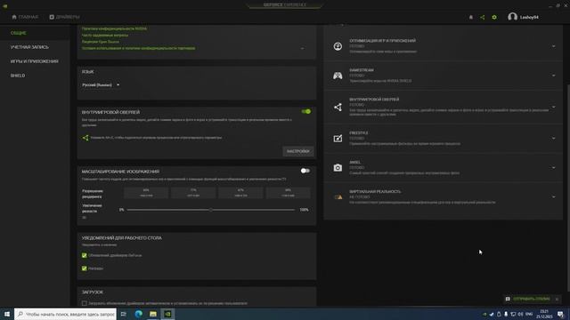Click the FREESTYLE filter icon
570x320 pixels.
click(338, 139)
